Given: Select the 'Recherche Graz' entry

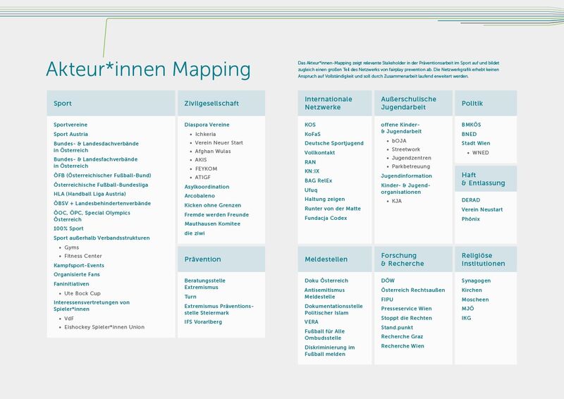Looking at the screenshot, I should click(x=402, y=337).
